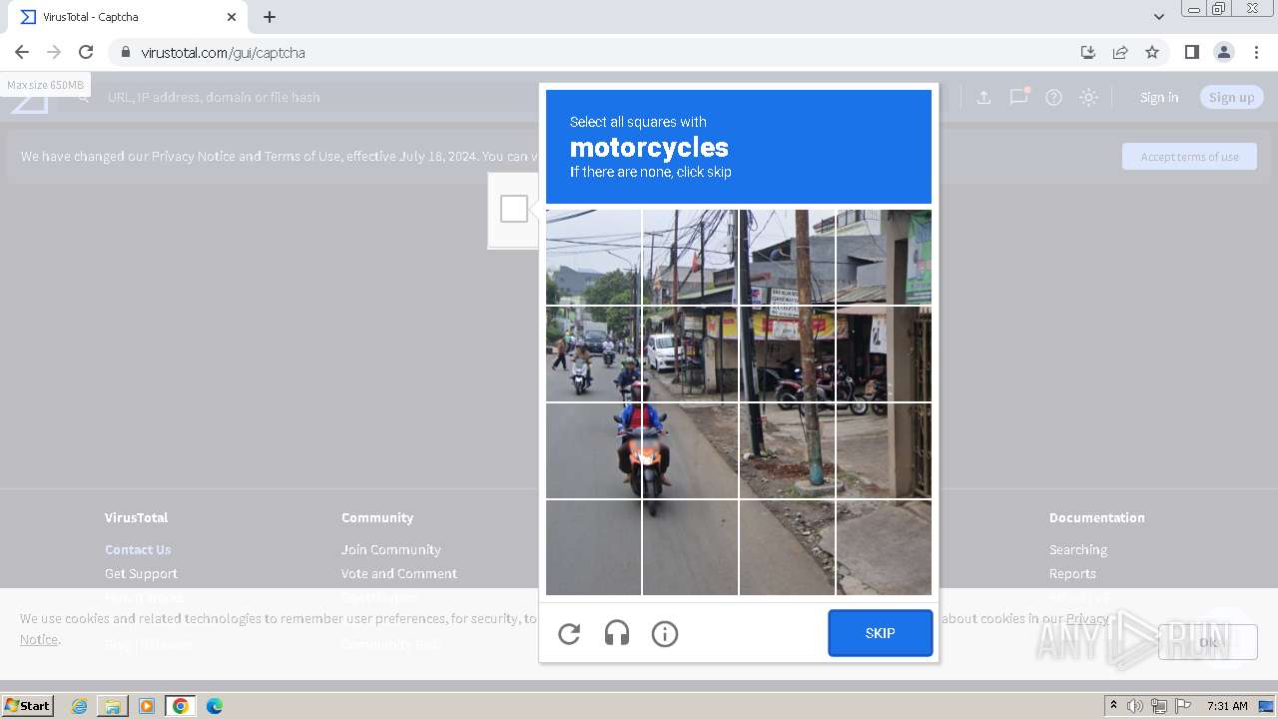Click Accept terms of use button
The width and height of the screenshot is (1278, 719).
click(x=1189, y=157)
